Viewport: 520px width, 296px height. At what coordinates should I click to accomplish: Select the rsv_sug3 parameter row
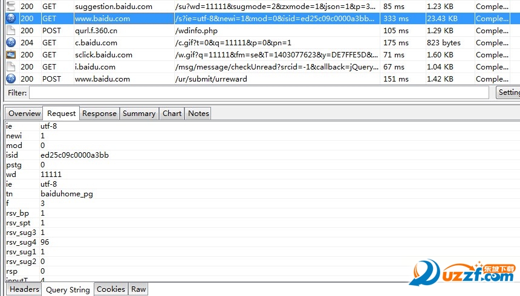pos(262,233)
